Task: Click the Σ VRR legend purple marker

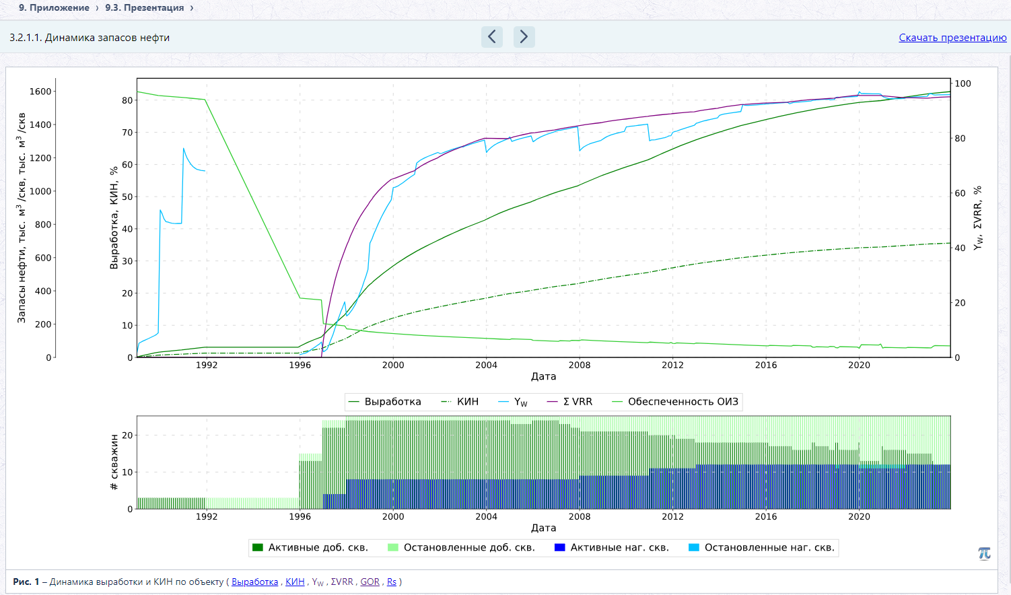Action: pos(553,402)
